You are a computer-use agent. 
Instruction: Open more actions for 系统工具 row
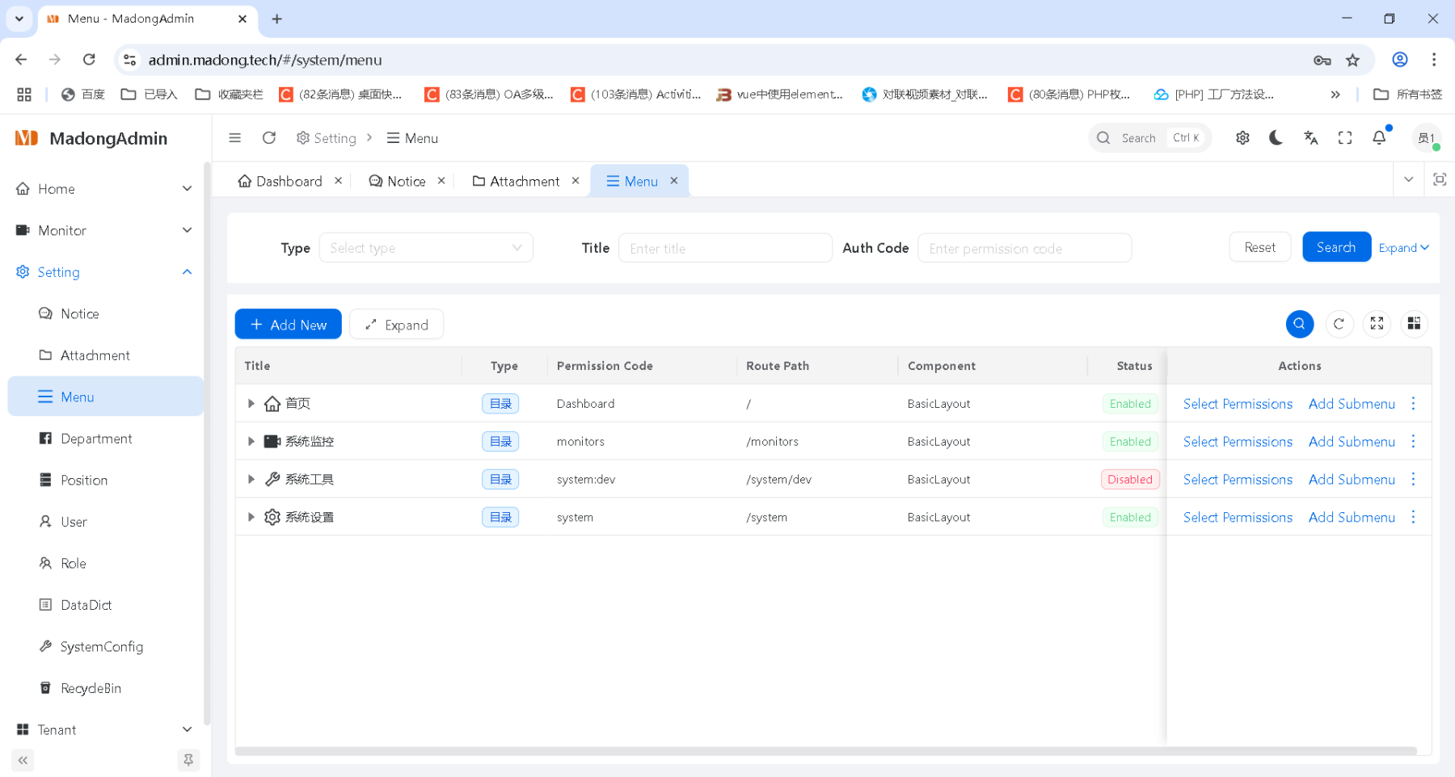[1413, 479]
